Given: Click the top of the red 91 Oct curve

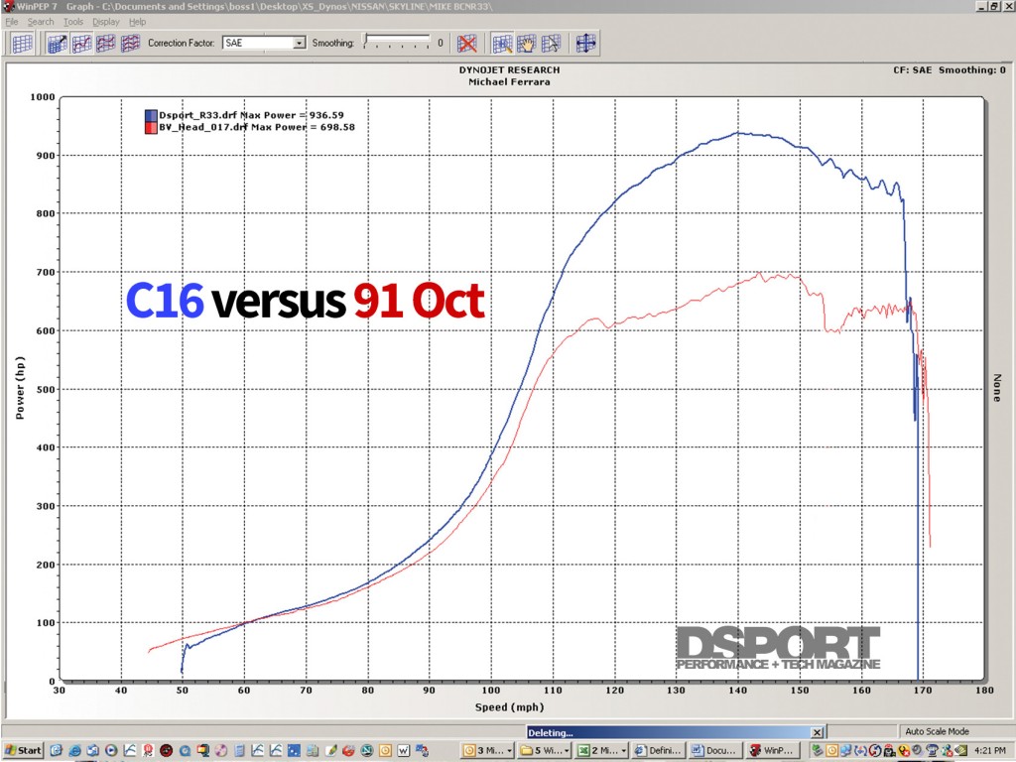Looking at the screenshot, I should [759, 274].
